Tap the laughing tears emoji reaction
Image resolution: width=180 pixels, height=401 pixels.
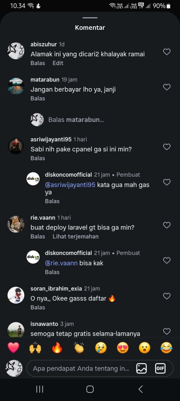[166, 348]
